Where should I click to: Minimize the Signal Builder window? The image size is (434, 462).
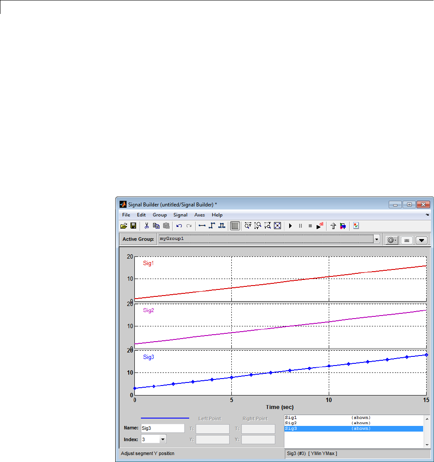coord(395,204)
